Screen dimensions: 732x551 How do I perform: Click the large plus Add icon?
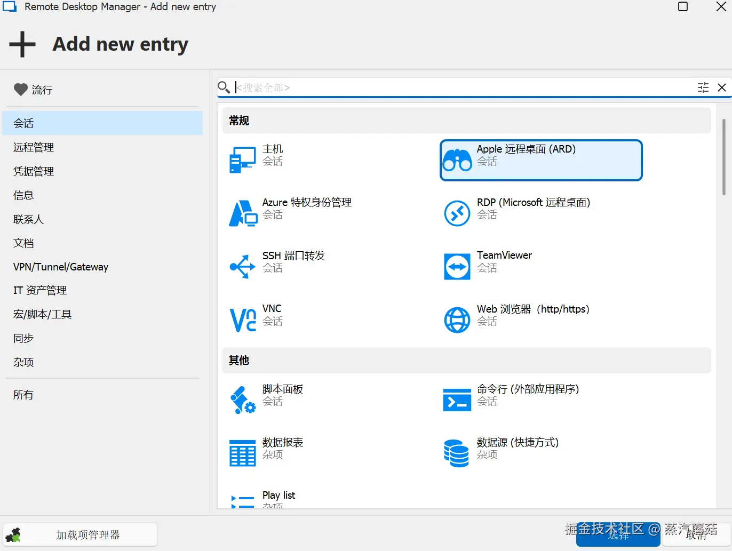[22, 44]
